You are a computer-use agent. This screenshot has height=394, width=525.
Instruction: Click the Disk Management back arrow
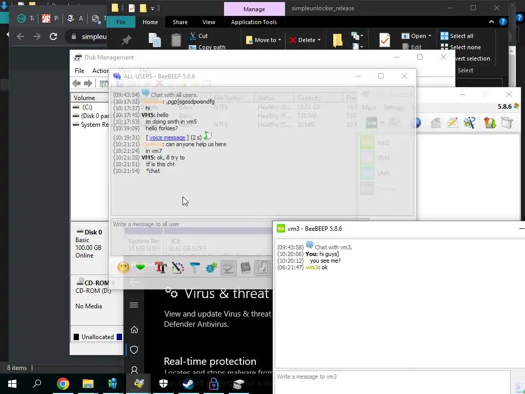click(76, 84)
